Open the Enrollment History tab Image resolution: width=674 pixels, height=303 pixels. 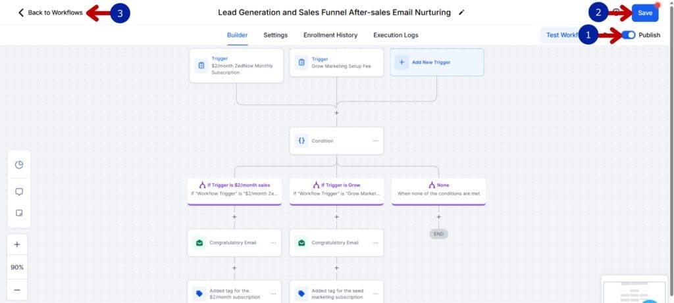[330, 35]
